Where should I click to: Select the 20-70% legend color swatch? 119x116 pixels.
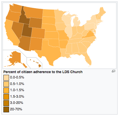(x=6, y=110)
